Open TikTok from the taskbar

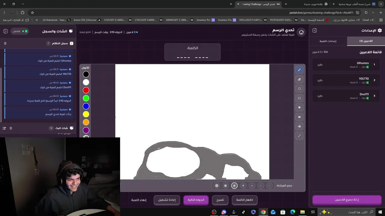[x=243, y=212]
